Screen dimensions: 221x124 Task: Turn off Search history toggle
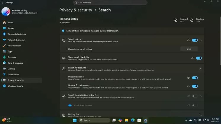tap(195, 40)
